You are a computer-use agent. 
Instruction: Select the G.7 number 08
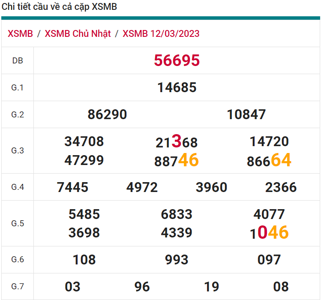tap(281, 287)
